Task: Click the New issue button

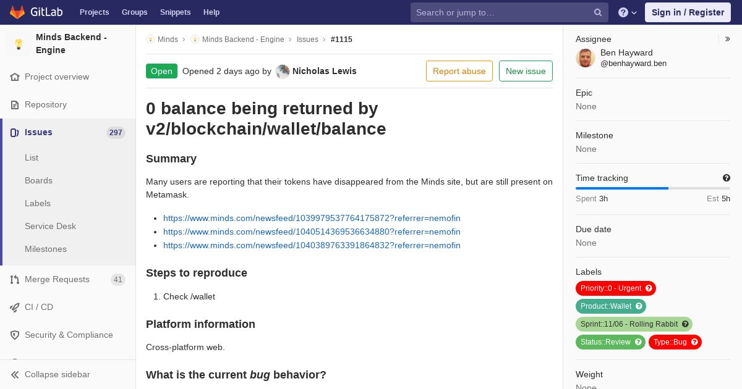Action: (x=526, y=71)
